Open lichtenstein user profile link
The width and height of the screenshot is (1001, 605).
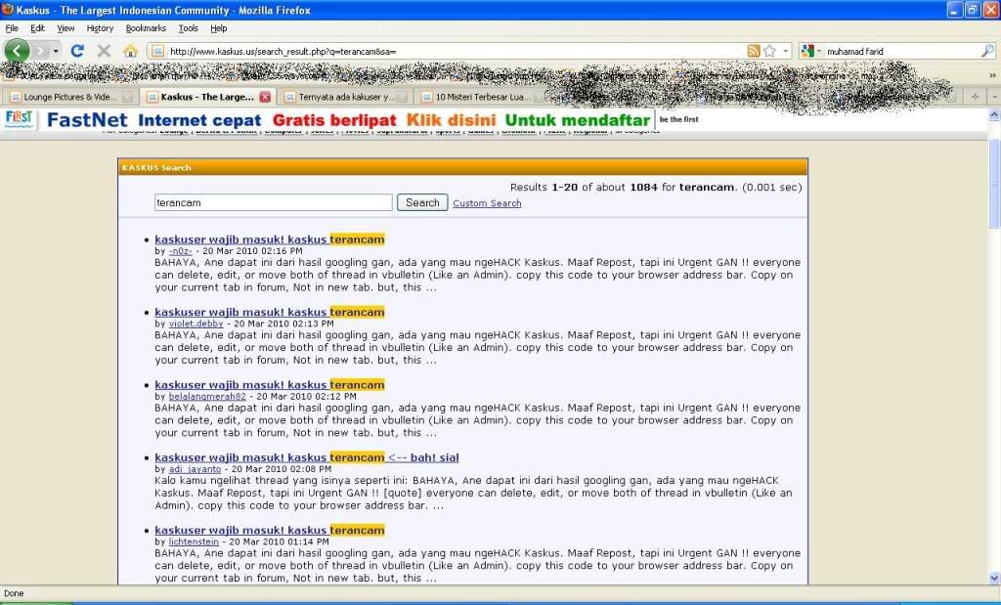click(194, 541)
